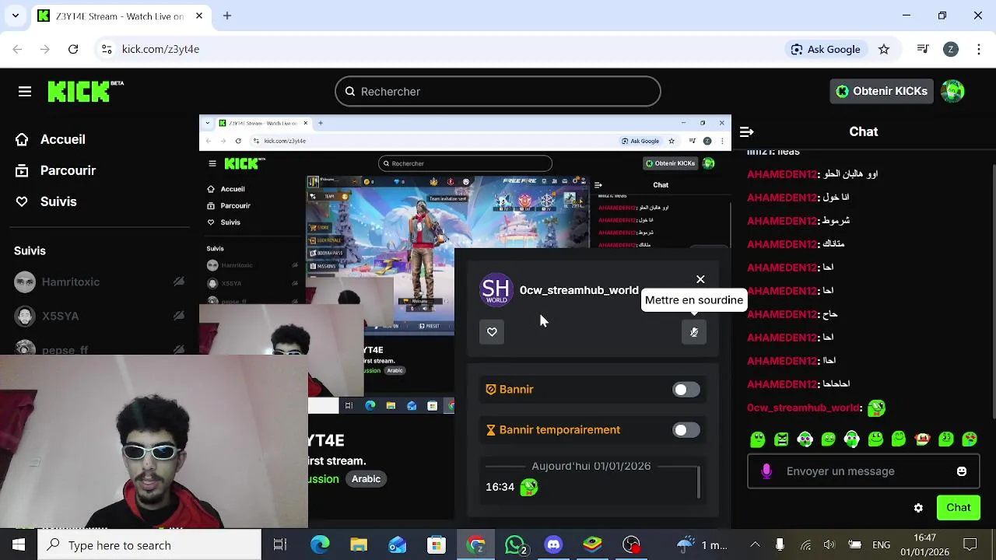Viewport: 996px width, 560px height.
Task: Open the hamburger menu beside KICK logo
Action: click(x=25, y=92)
